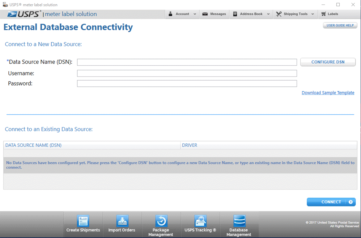Click the Data Source Name (DSN) column header

coord(92,145)
